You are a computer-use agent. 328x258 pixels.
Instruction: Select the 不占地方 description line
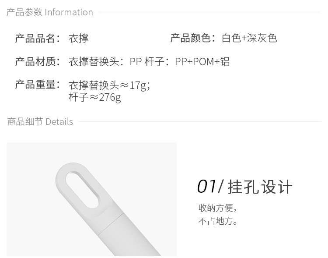[x=218, y=221]
